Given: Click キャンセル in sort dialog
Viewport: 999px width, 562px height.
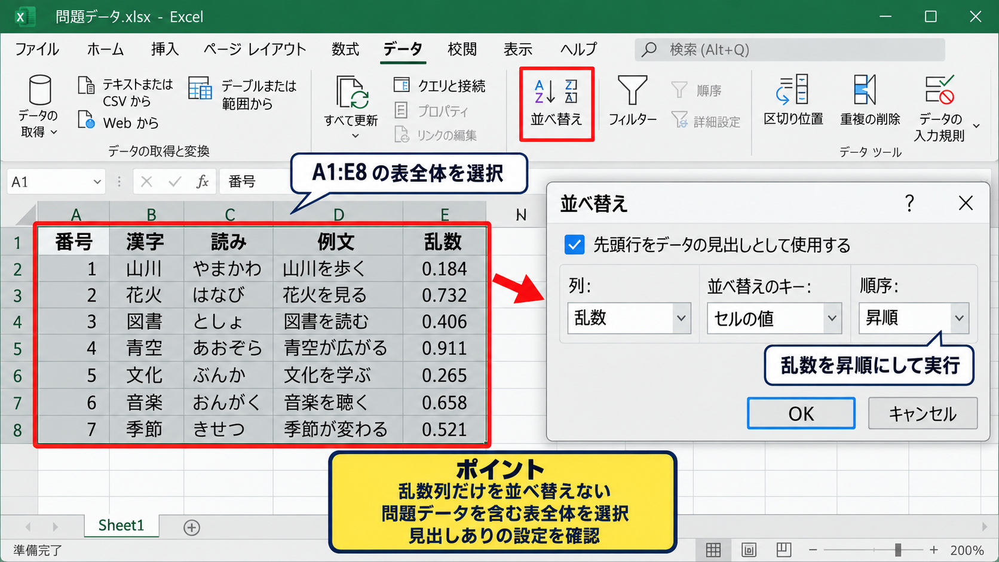Looking at the screenshot, I should point(923,413).
